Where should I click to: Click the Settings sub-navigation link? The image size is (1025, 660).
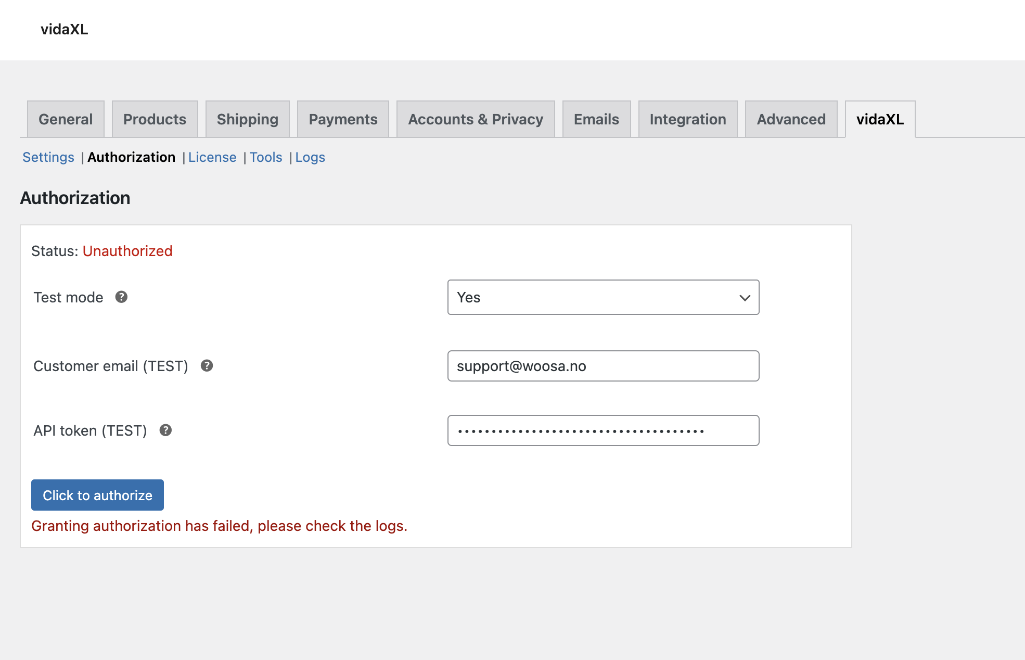coord(48,157)
